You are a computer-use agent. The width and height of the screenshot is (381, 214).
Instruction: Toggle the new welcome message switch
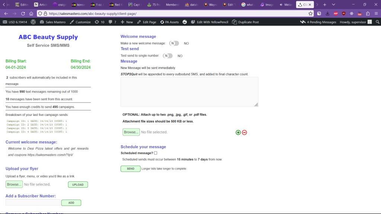point(174,43)
